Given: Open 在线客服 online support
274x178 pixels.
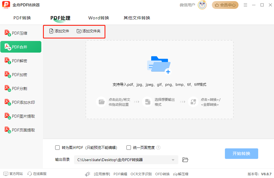Looking at the screenshot, I should click(37, 174).
